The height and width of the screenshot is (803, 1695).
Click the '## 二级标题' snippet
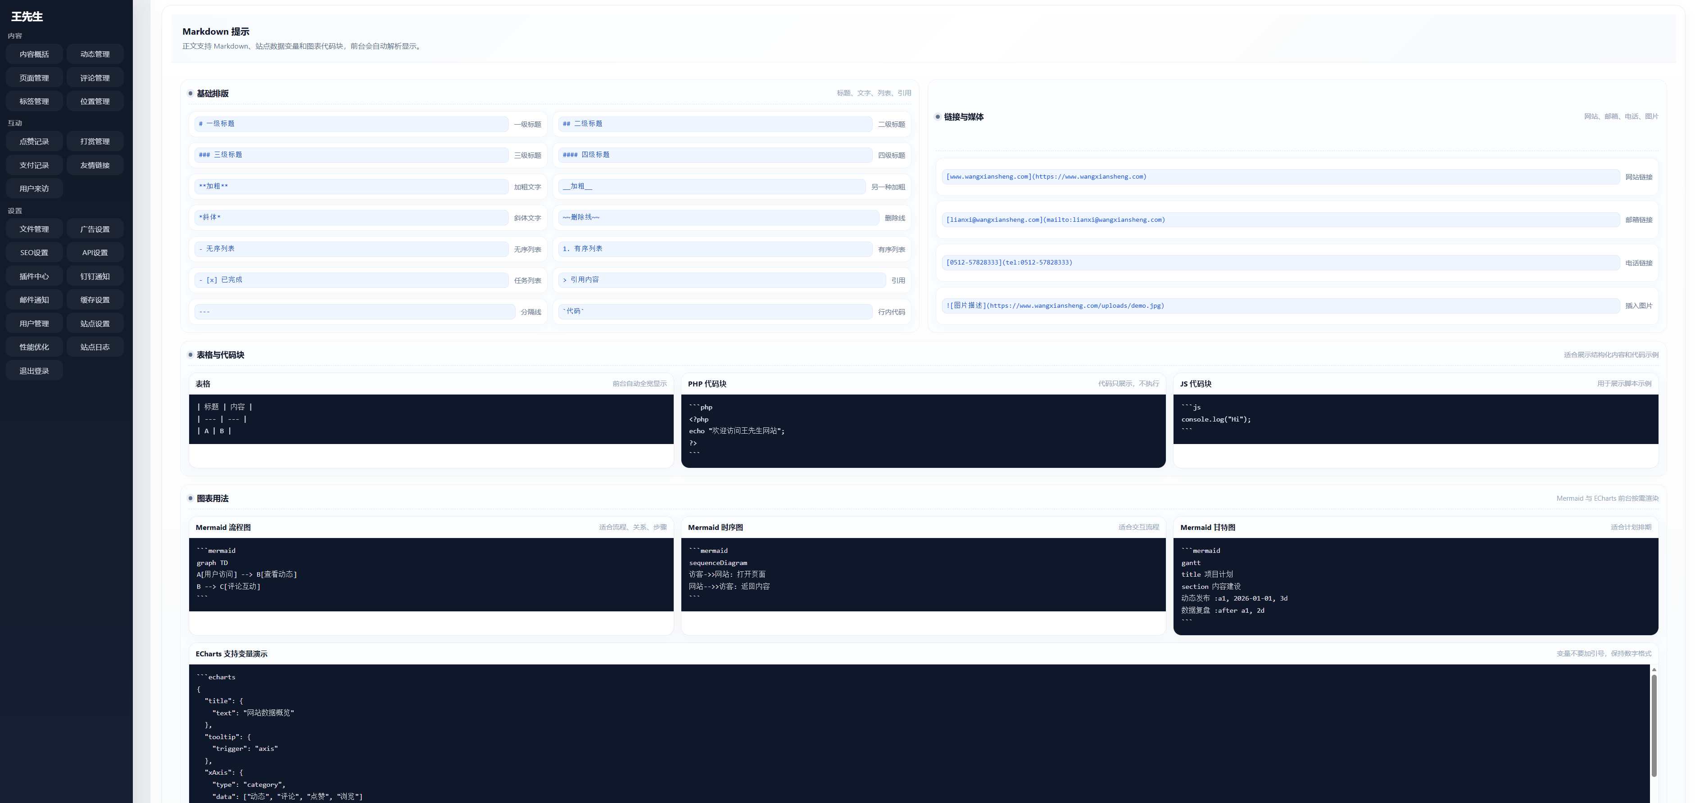[715, 124]
